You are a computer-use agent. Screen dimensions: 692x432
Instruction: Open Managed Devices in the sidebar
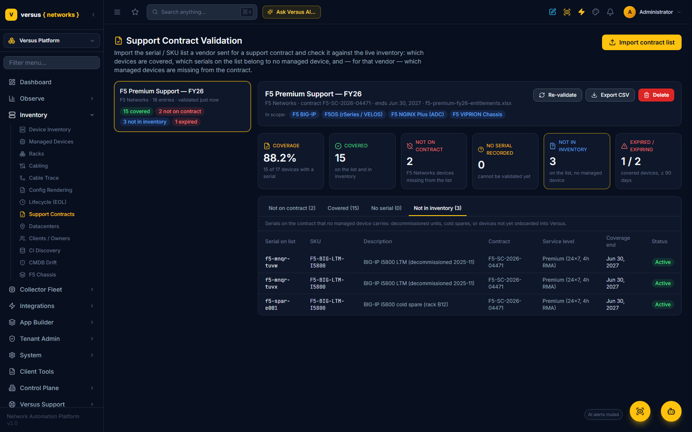tap(51, 142)
